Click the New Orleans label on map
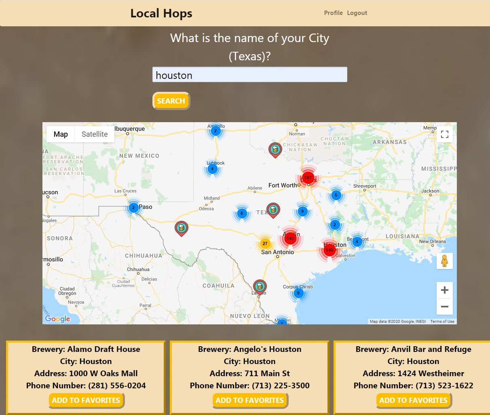The width and height of the screenshot is (490, 415). pyautogui.click(x=433, y=241)
